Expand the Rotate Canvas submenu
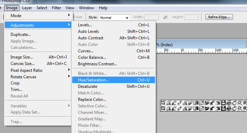This screenshot has width=247, height=133. click(x=38, y=77)
